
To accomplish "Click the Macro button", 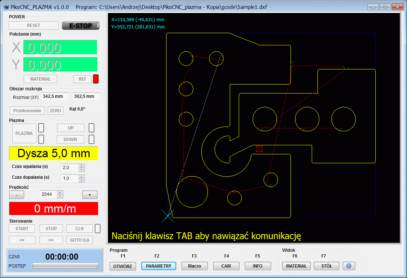I will point(195,266).
